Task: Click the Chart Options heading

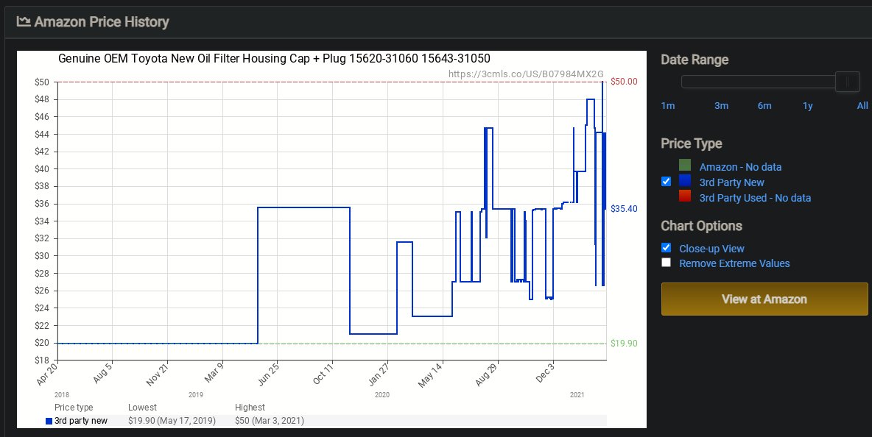Action: [702, 226]
